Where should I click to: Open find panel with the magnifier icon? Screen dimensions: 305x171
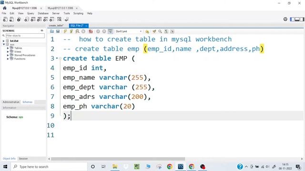(160, 31)
